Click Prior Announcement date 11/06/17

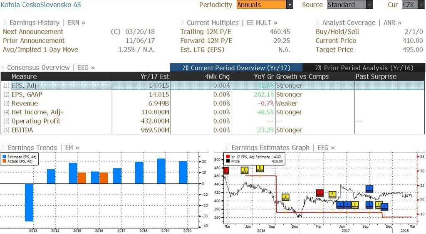click(140, 41)
